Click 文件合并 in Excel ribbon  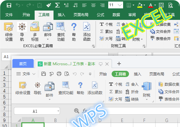[x=161, y=31]
